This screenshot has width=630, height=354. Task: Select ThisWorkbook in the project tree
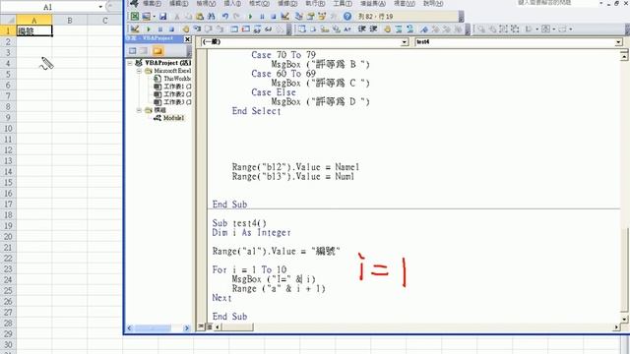177,79
